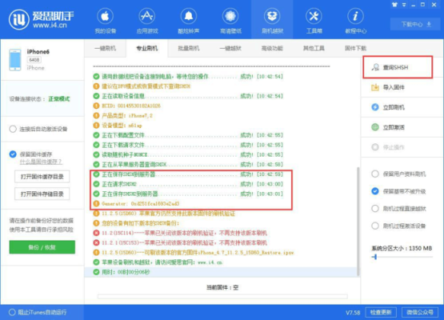Open the skin shirt icon in title bar
Screen dimensions: 444x320
point(394,5)
